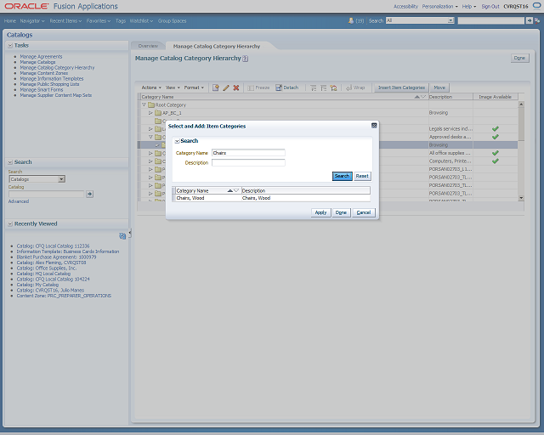
Task: Click the Move button
Action: pos(439,88)
